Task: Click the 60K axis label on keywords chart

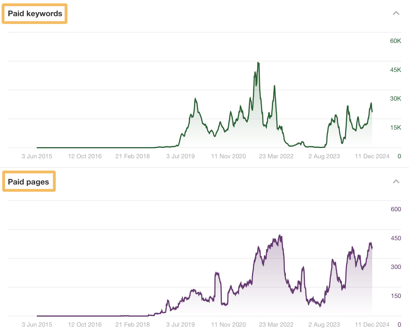Action: [x=395, y=41]
